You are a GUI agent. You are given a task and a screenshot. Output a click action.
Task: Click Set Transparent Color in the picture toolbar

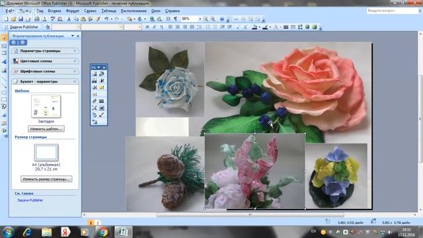click(x=101, y=114)
